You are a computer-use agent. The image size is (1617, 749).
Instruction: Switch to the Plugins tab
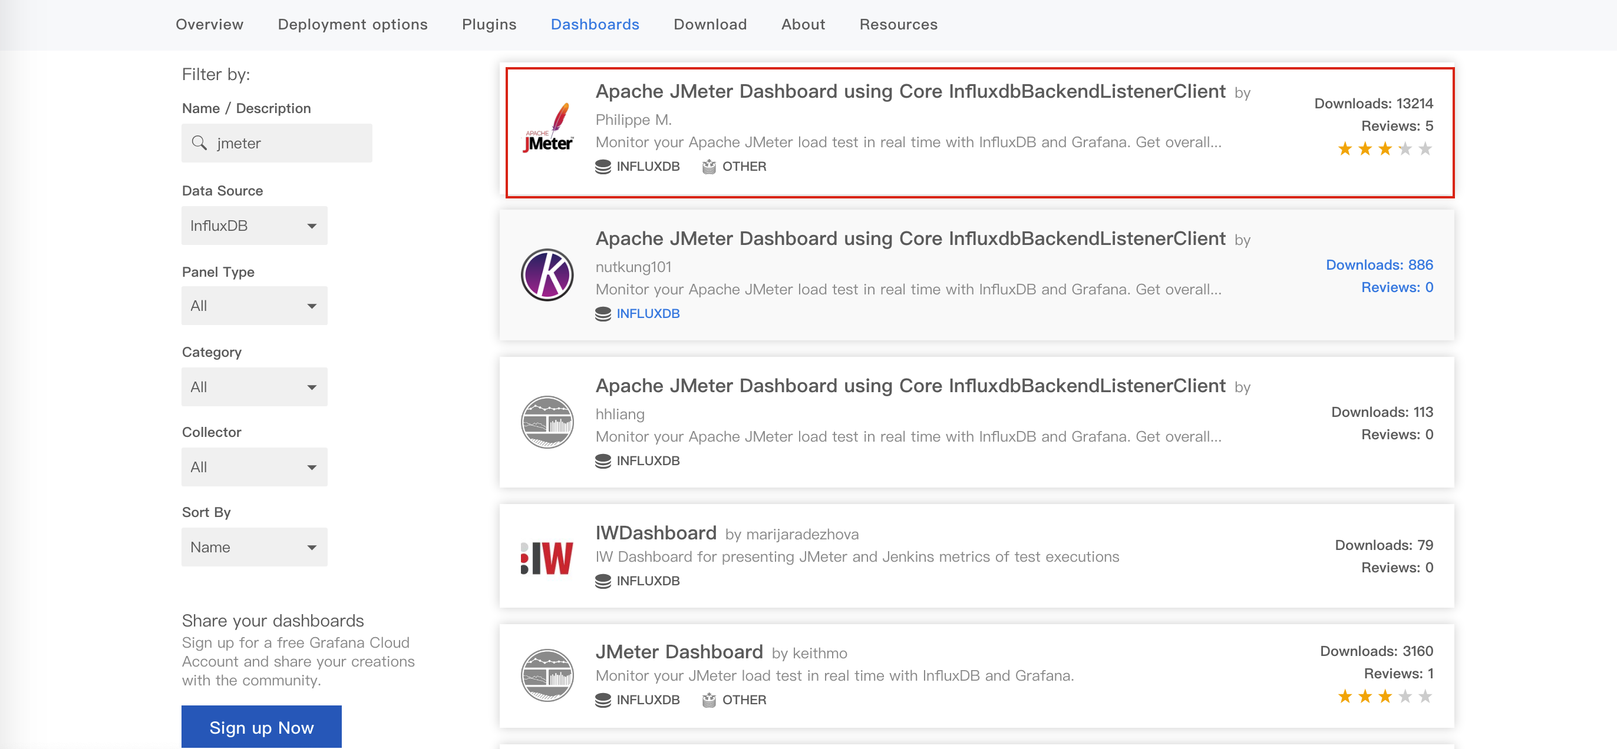pos(489,25)
